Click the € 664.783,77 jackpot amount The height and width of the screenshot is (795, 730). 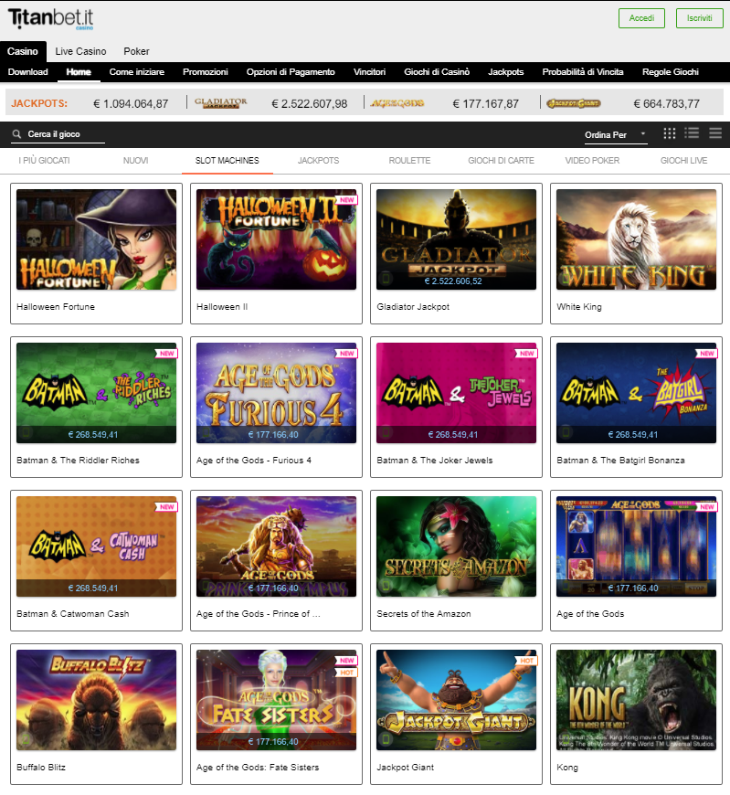666,104
